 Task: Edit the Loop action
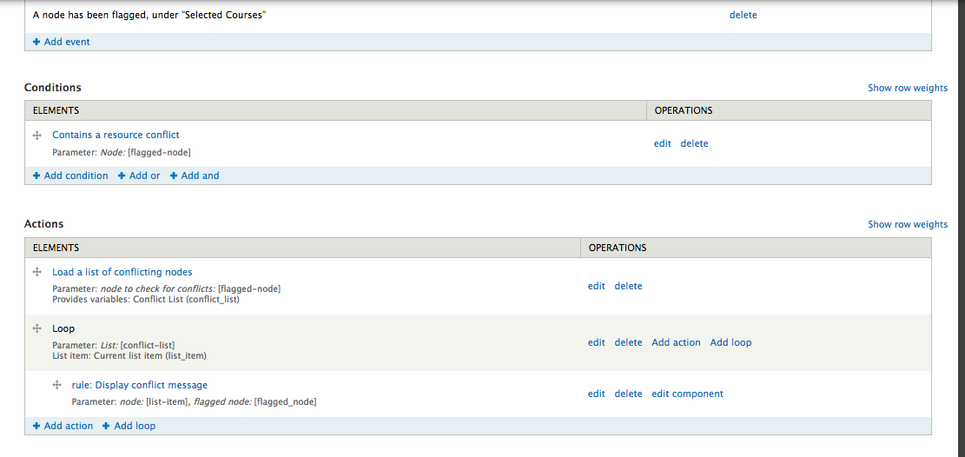(x=596, y=342)
